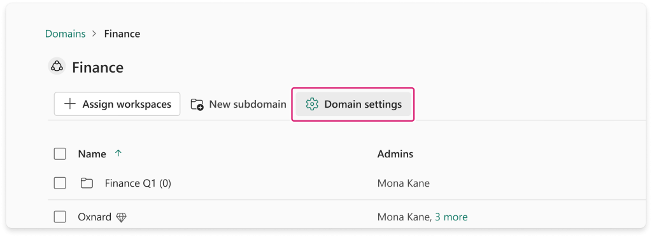Click the Name sort ascending arrow
The image size is (652, 237).
[118, 154]
